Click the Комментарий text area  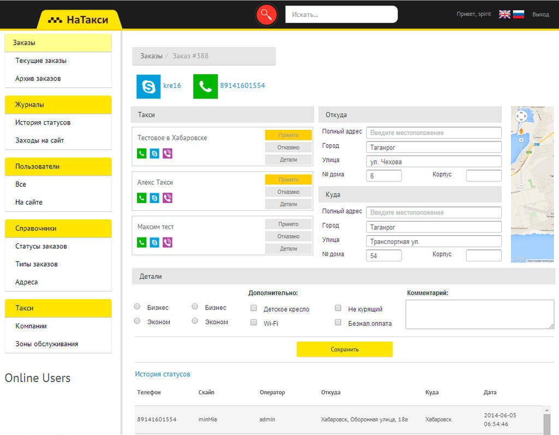point(480,314)
